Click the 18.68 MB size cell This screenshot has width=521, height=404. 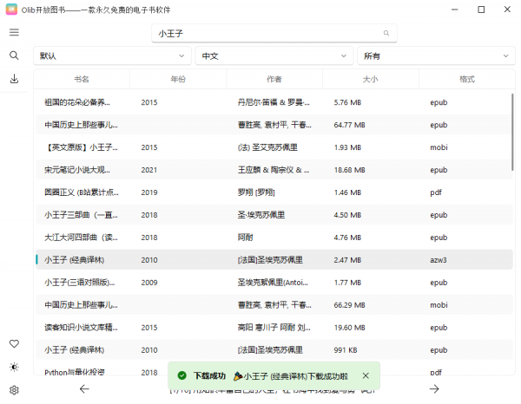click(x=349, y=170)
